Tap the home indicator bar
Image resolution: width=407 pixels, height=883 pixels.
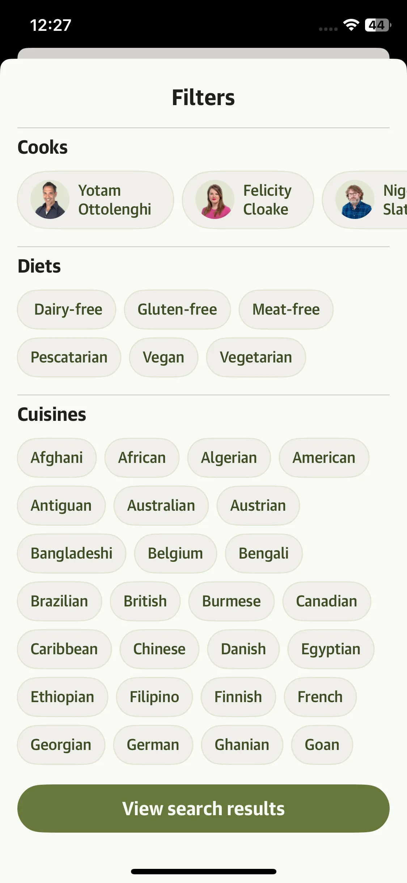[x=203, y=871]
